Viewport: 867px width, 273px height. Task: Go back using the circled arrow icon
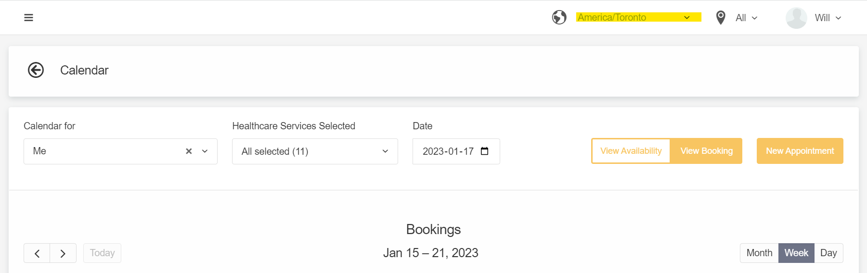point(36,70)
